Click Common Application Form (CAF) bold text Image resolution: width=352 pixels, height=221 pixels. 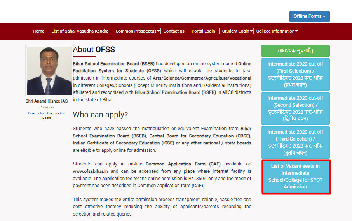(x=183, y=164)
